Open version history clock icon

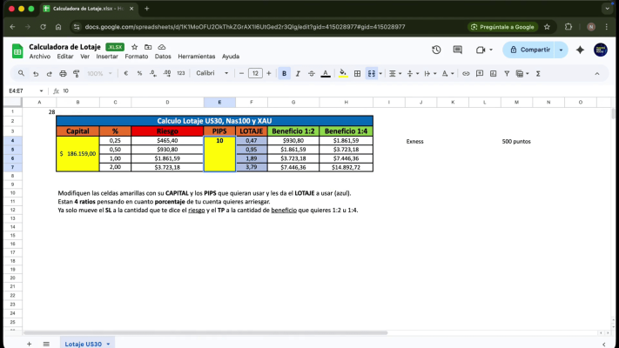436,50
